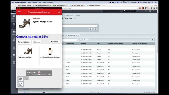Open Notification Center icon in menu bar
This screenshot has height=95, width=169.
click(156, 2)
